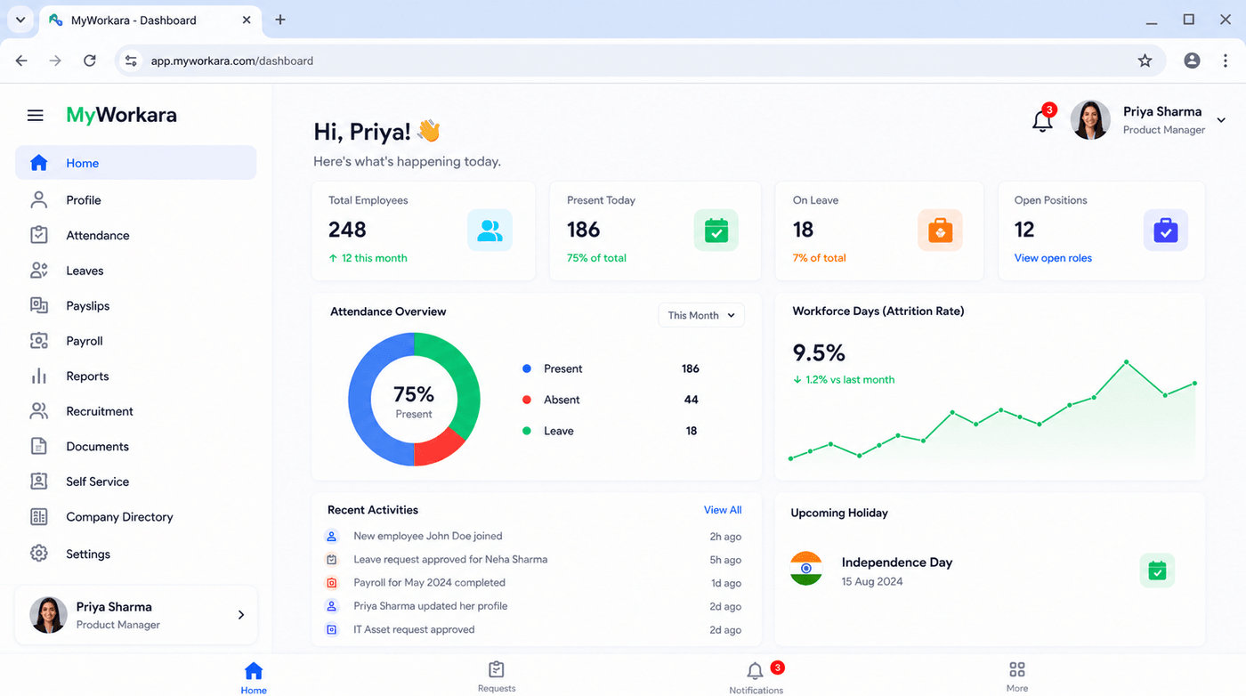Click the Priya Sharma updated her profile activity
The width and height of the screenshot is (1246, 696).
click(x=431, y=606)
